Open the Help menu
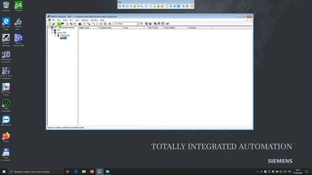 (102, 20)
